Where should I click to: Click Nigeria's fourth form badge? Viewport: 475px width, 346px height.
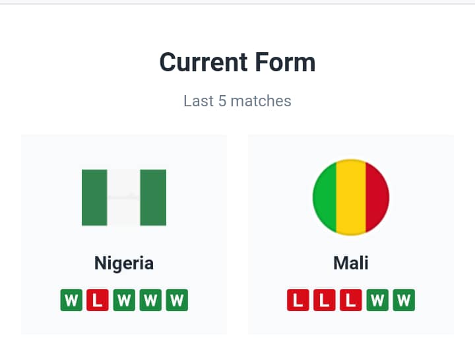[150, 300]
